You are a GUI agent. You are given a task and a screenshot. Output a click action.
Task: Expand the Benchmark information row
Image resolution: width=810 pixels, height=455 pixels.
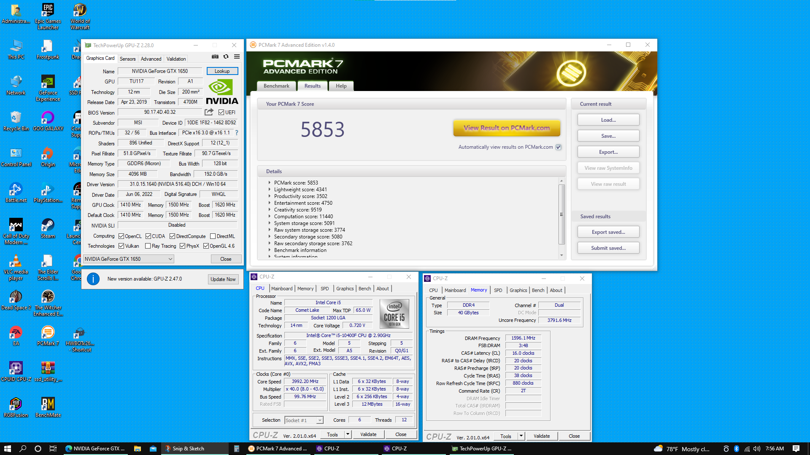click(x=270, y=250)
